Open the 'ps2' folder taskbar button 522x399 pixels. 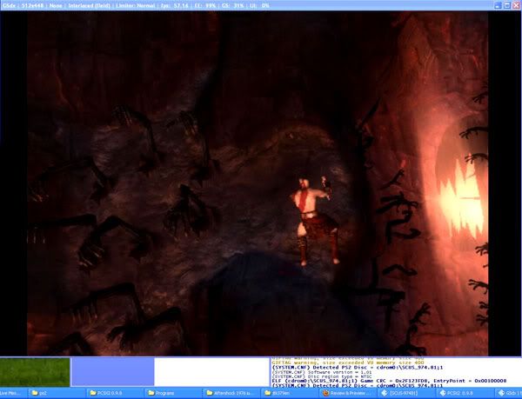pos(56,393)
